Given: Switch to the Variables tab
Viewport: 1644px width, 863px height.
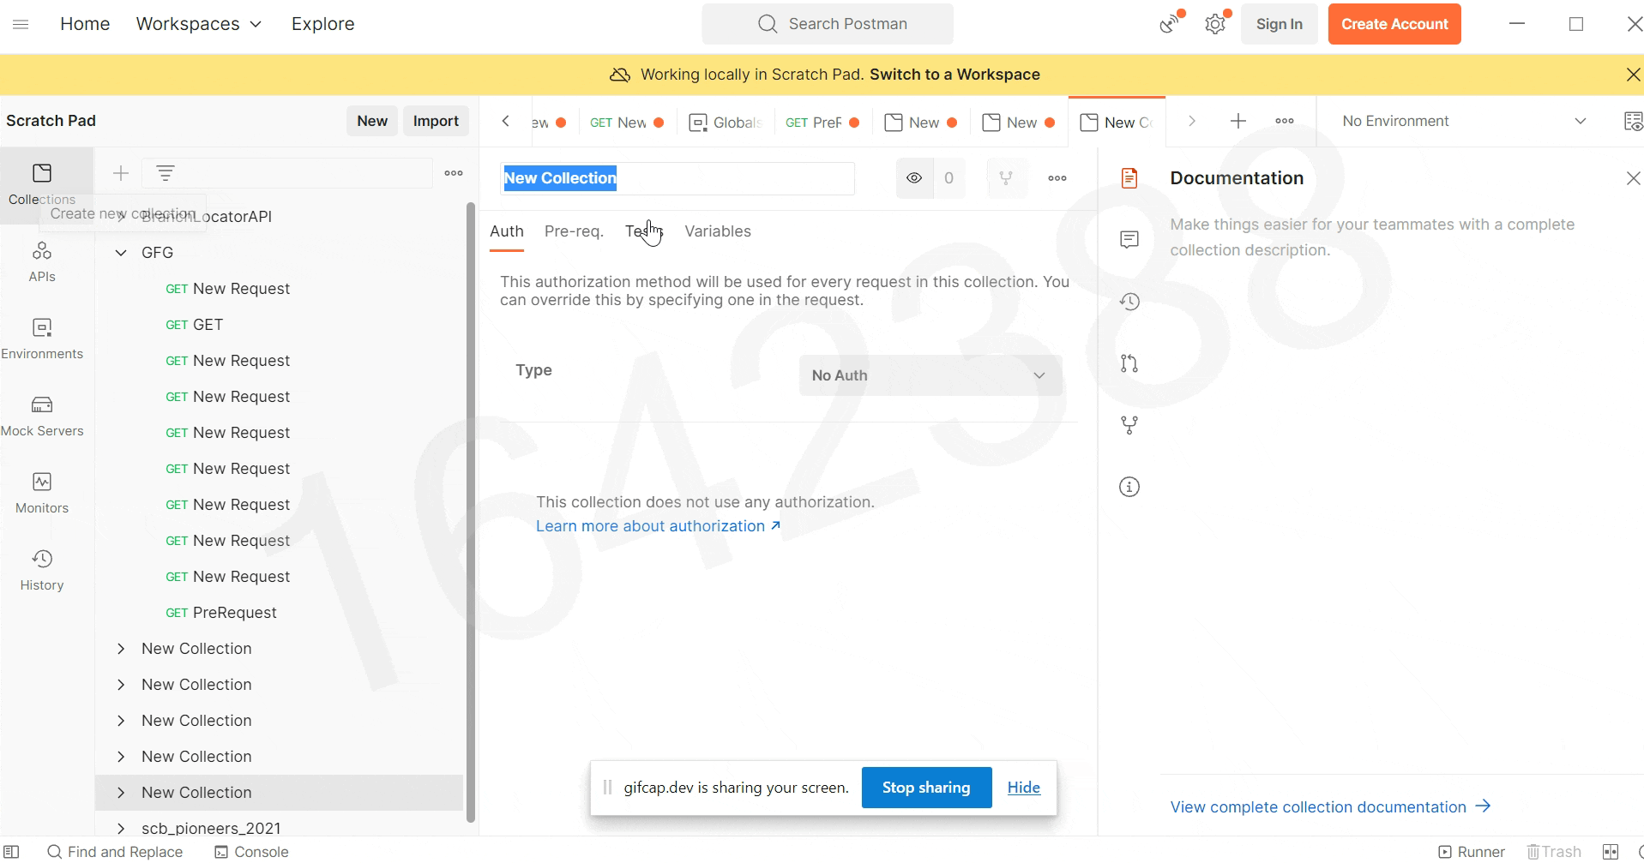Looking at the screenshot, I should pos(718,231).
